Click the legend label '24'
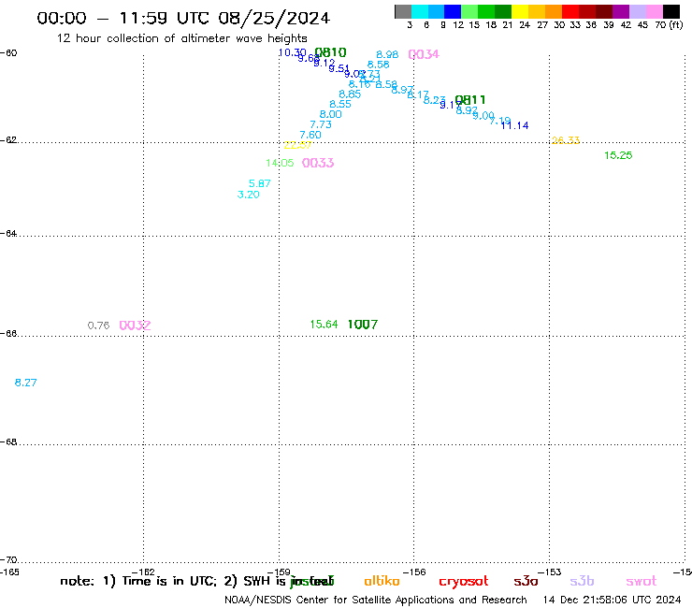 click(x=525, y=25)
